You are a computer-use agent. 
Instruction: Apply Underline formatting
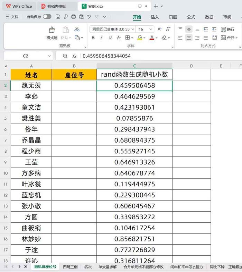tap(110, 37)
